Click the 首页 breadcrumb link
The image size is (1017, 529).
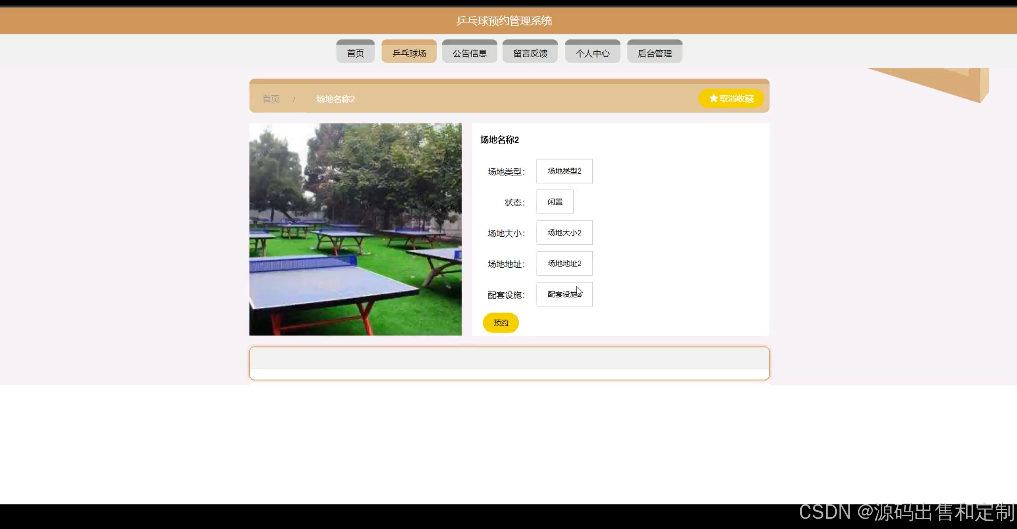tap(271, 99)
